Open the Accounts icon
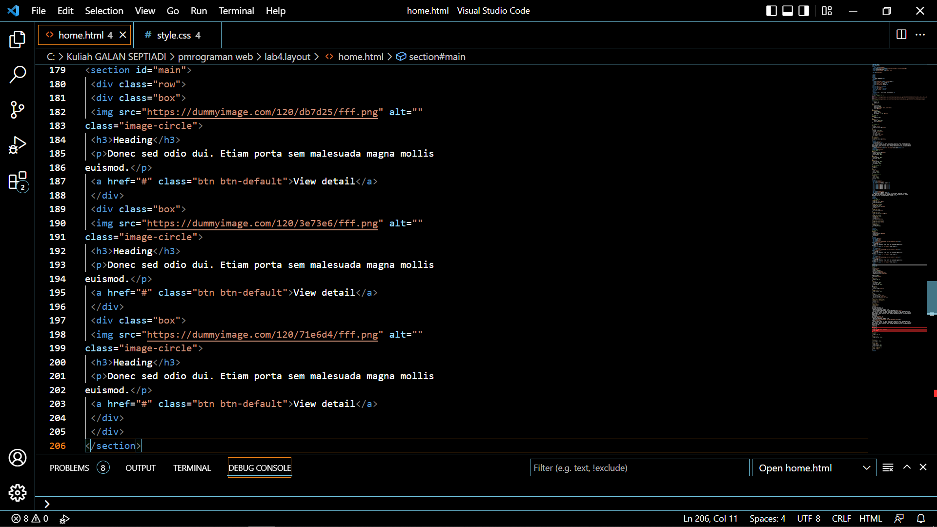 pyautogui.click(x=18, y=458)
